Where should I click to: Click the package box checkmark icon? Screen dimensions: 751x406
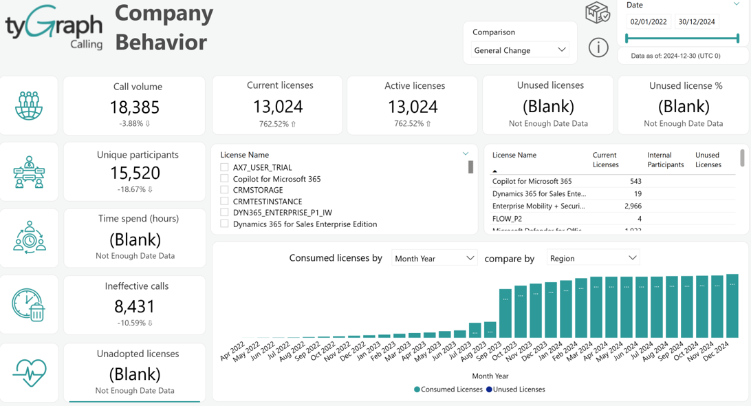pos(597,13)
